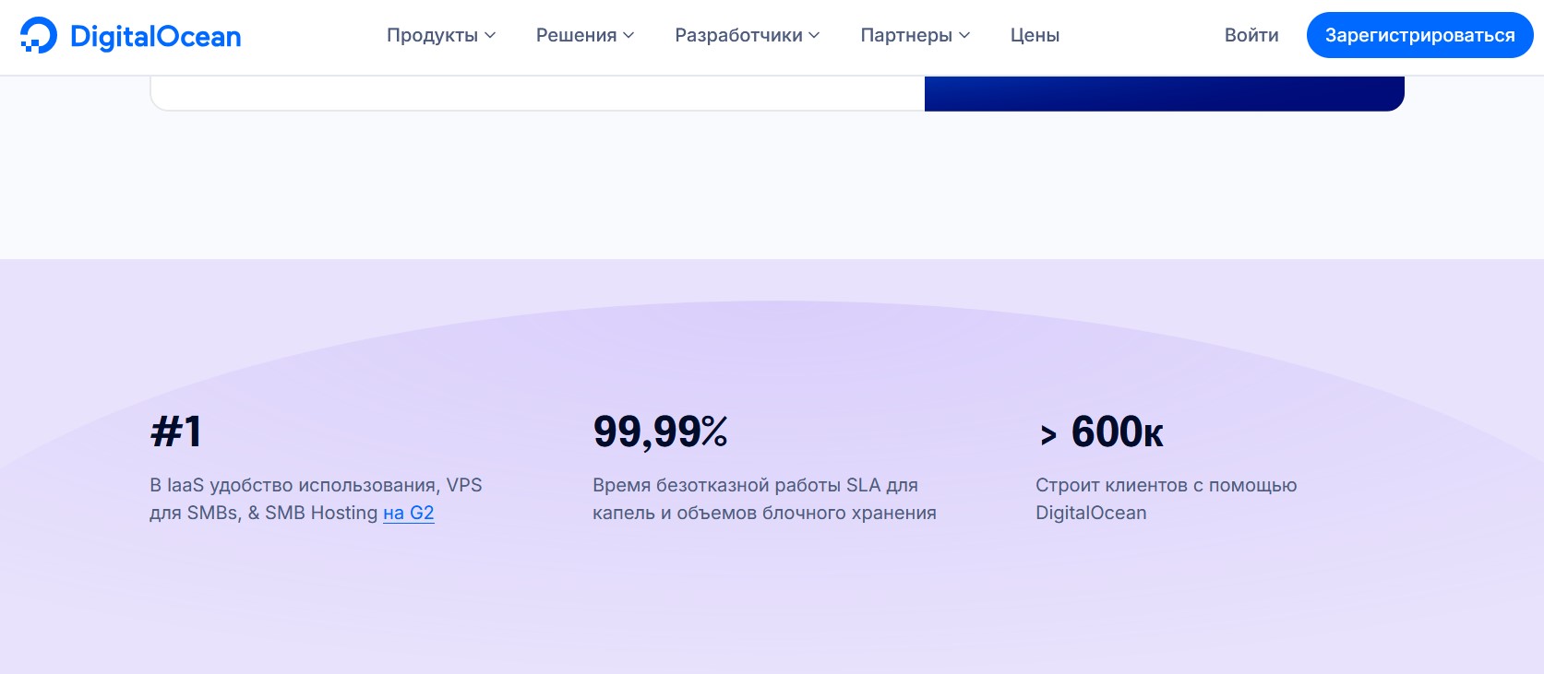Open the Продукты menu
Screen dimensions: 1544x674
pos(441,35)
